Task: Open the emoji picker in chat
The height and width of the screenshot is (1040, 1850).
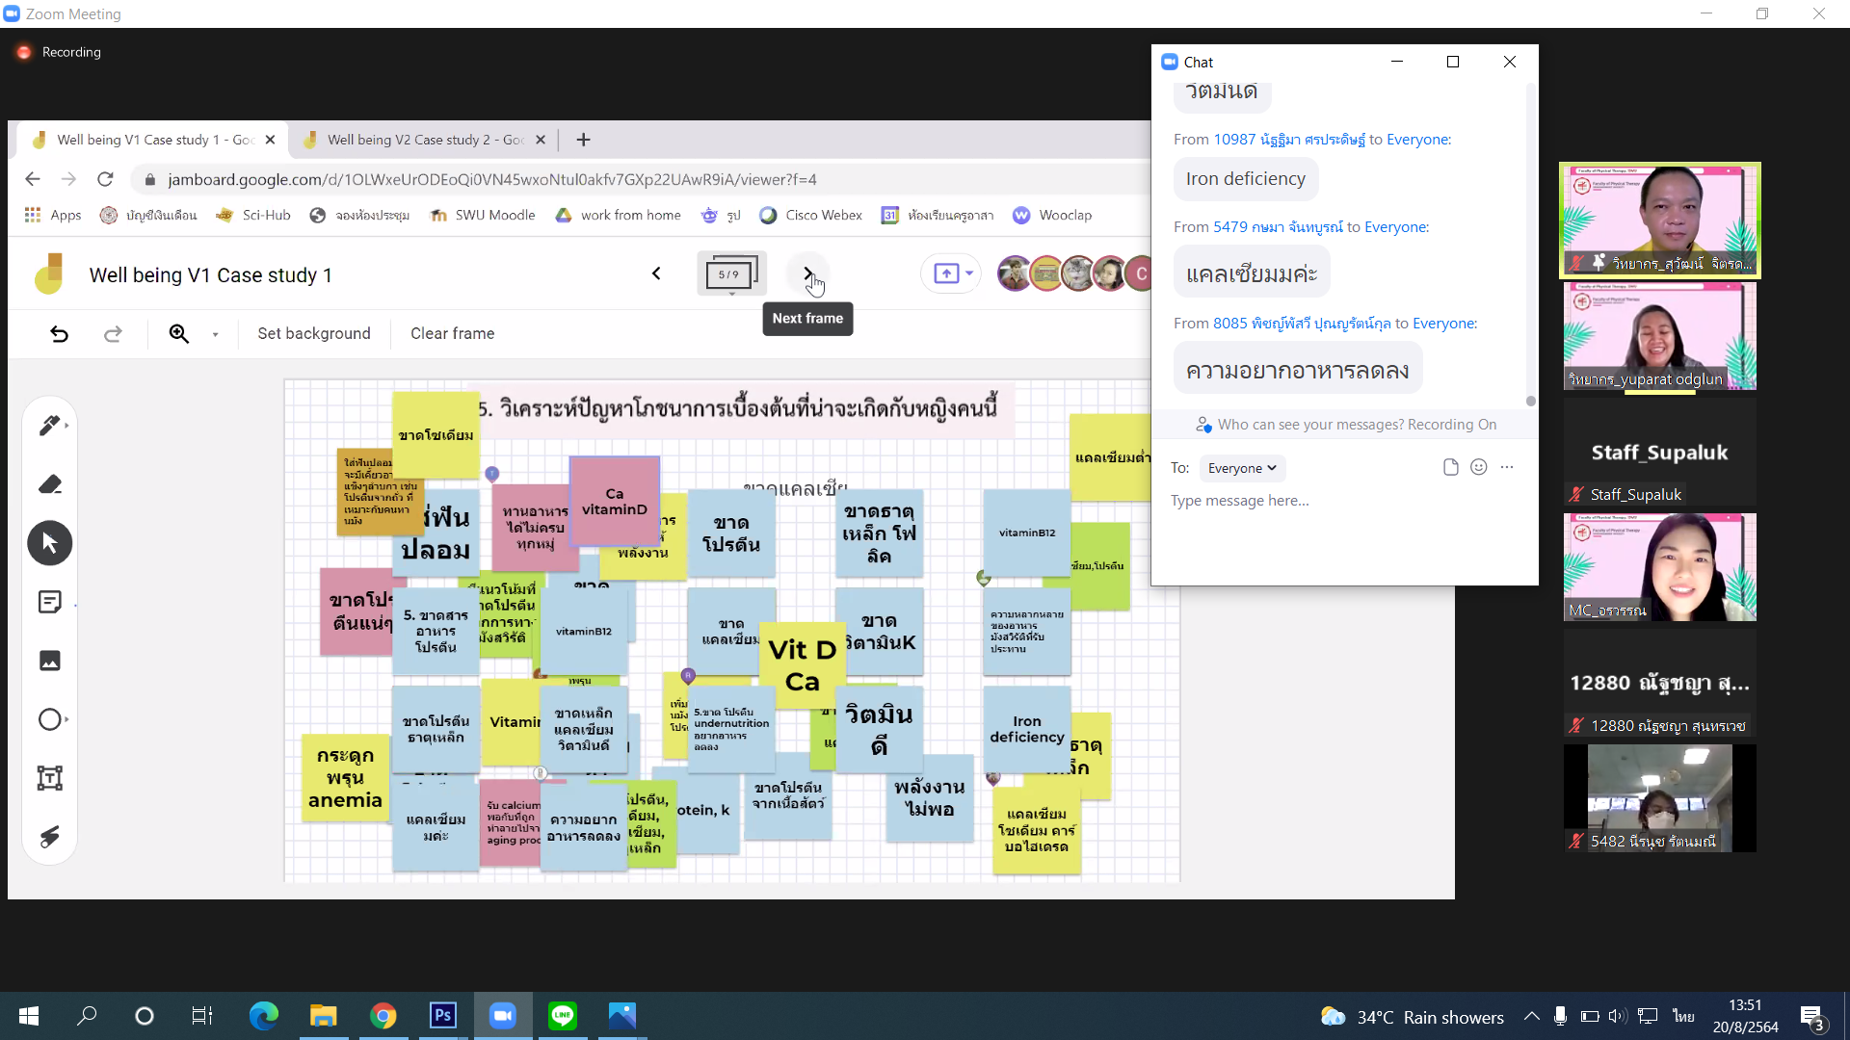Action: 1479,467
